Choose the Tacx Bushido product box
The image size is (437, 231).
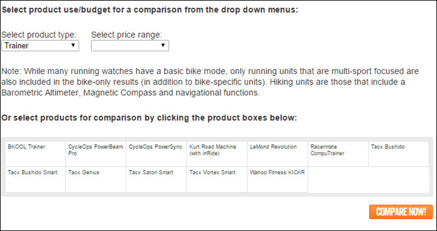(398, 154)
